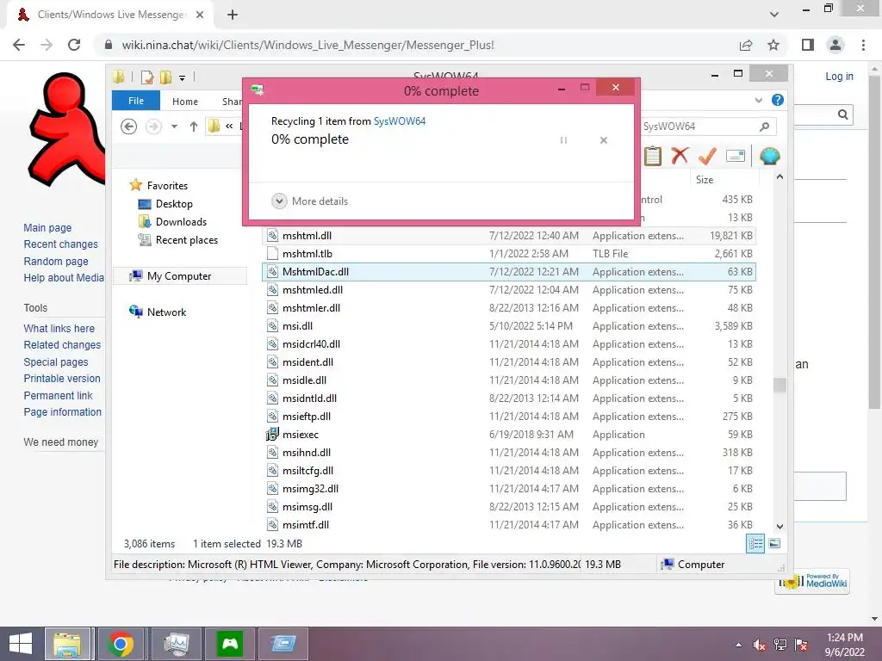Screen dimensions: 882x661
Task: Click the orange checkmark icon in Explorer toolbar
Action: pos(707,156)
